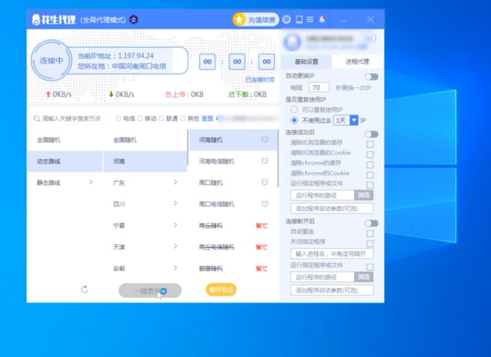Click the 重置 filter reset link
This screenshot has width=491, height=357.
click(207, 119)
